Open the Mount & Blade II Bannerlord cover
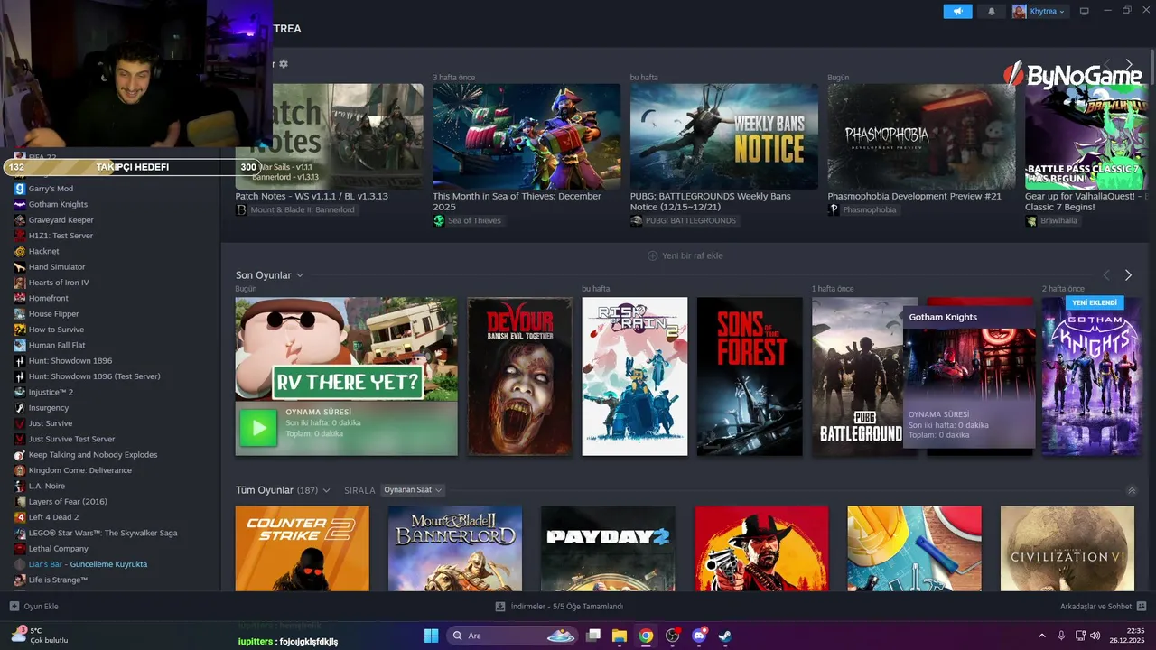 (455, 549)
